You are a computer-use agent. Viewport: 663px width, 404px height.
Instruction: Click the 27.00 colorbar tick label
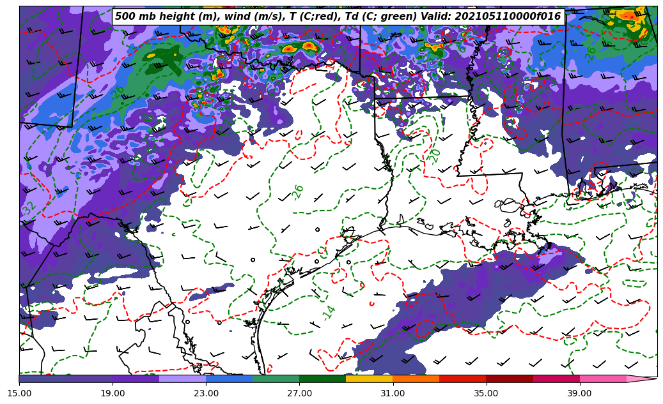coord(299,393)
